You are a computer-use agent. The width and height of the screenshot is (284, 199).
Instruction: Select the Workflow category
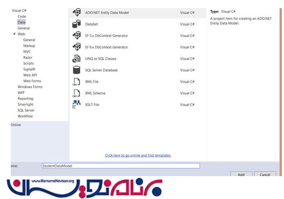coord(25,116)
